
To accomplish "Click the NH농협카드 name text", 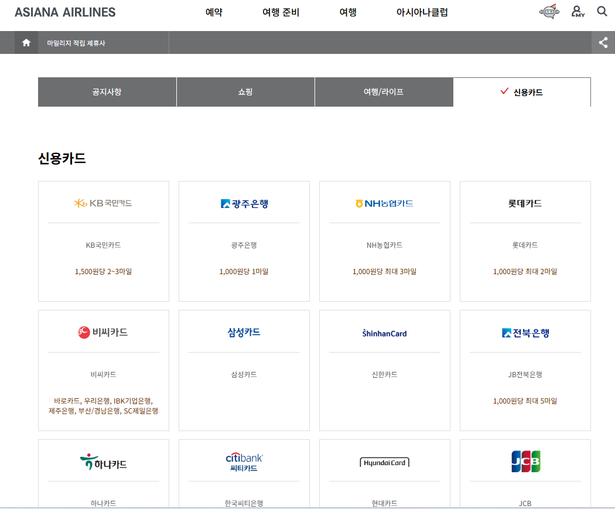I will coord(384,245).
